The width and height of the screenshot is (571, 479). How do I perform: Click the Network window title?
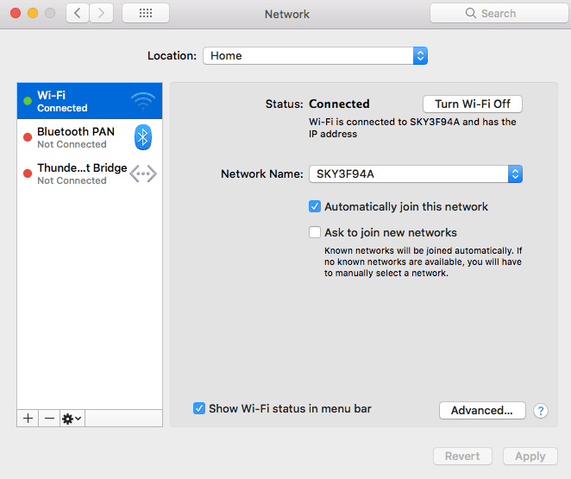pos(287,14)
